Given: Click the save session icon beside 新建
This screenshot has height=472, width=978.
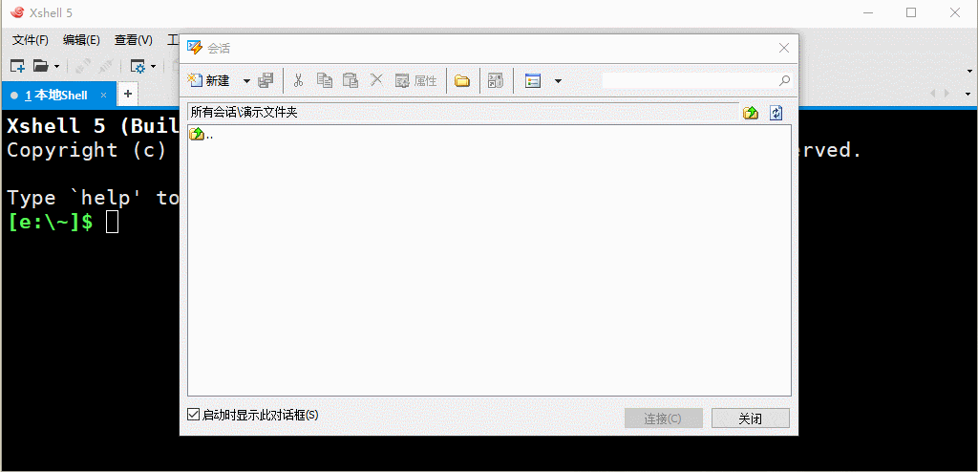Looking at the screenshot, I should (266, 80).
